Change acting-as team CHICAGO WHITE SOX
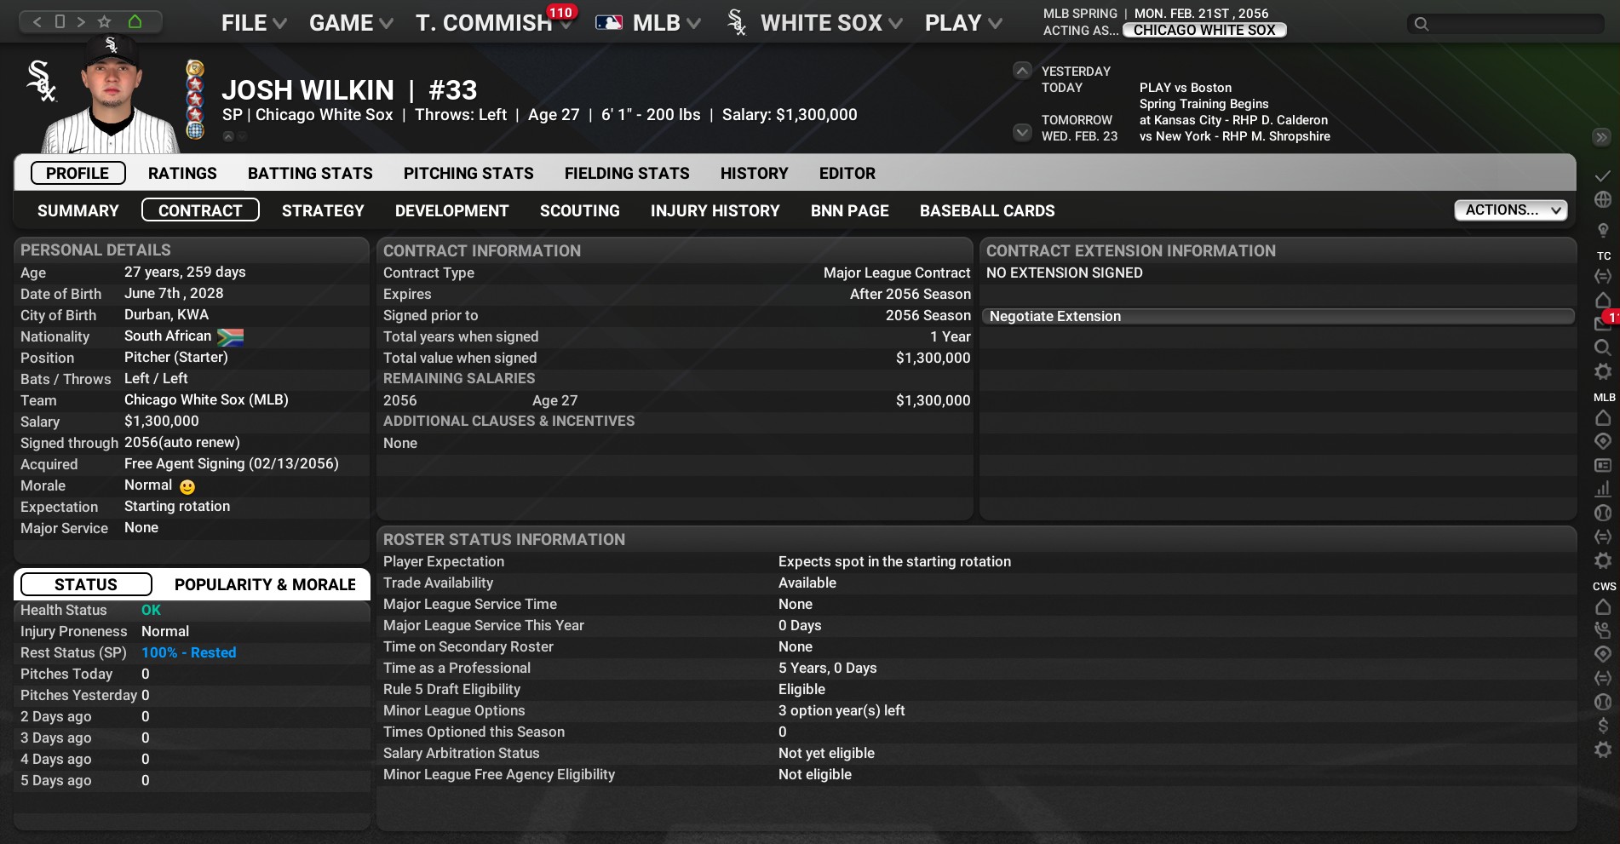The width and height of the screenshot is (1620, 844). (x=1204, y=31)
